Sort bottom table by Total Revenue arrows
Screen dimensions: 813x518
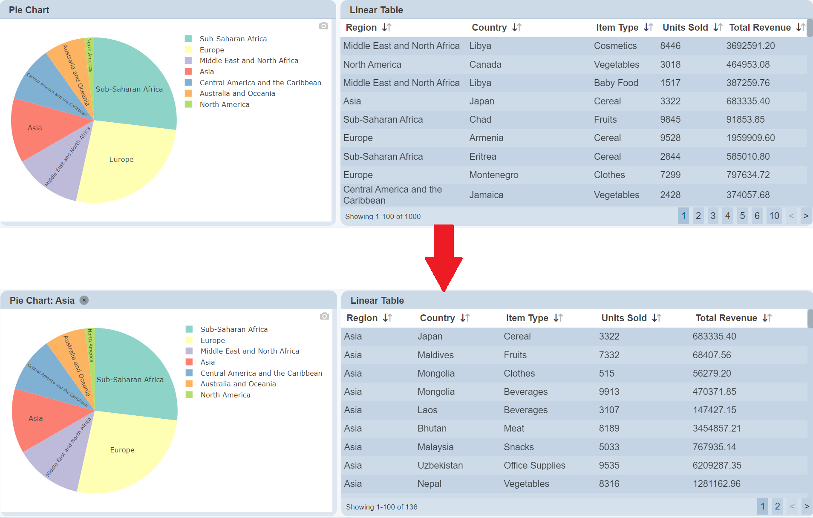767,318
